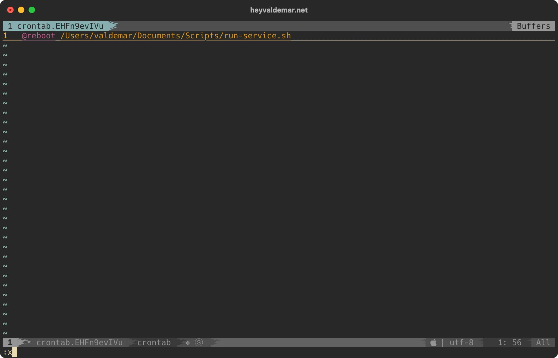Click the crontab filetype in status line

pos(154,343)
